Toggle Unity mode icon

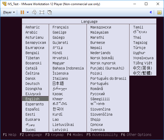tap(50, 12)
